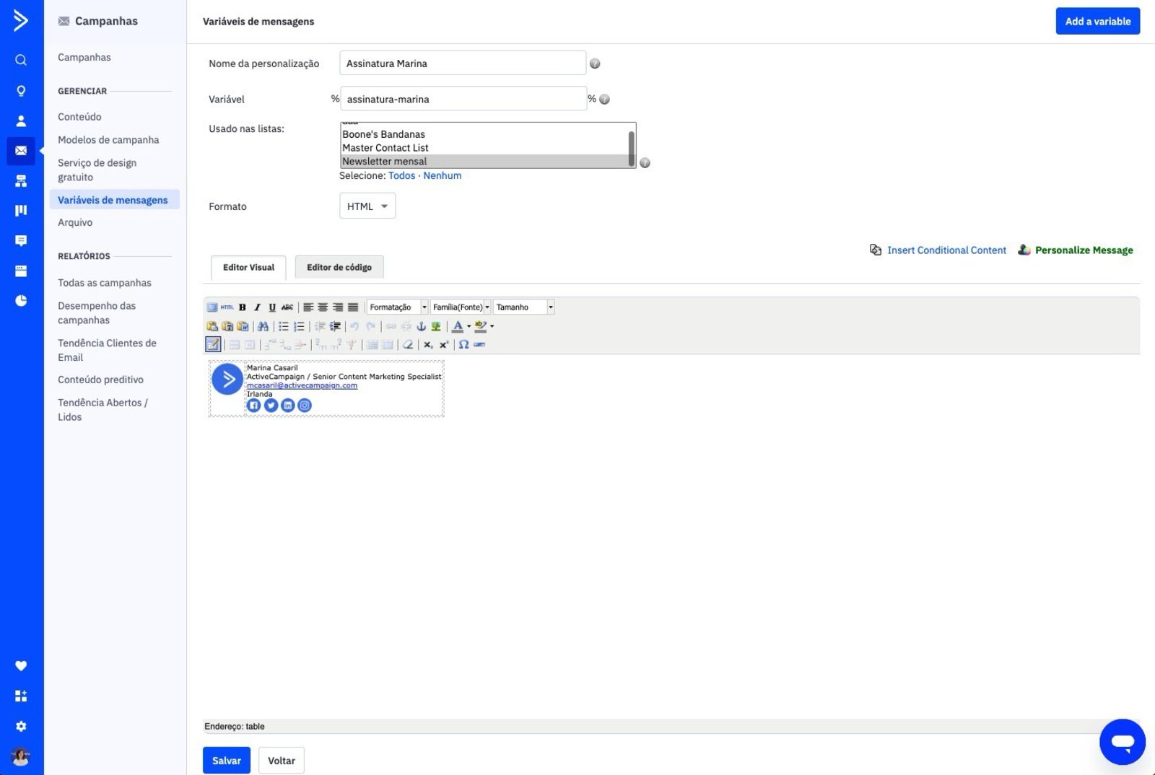This screenshot has height=775, width=1155.
Task: Deselect Newsletter mensal in the lists box
Action: click(x=384, y=160)
